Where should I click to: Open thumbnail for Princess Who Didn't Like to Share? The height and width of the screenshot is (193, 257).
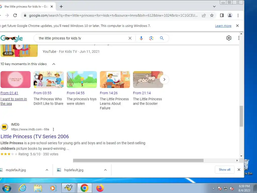(49, 79)
